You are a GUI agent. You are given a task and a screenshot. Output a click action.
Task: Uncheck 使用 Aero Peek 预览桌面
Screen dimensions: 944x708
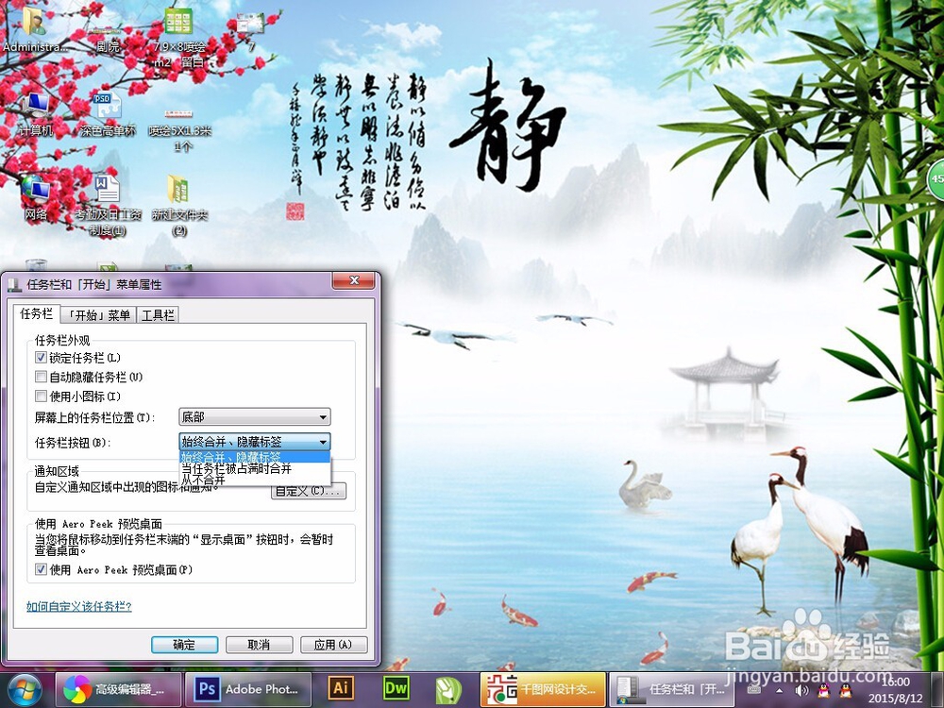pos(41,569)
